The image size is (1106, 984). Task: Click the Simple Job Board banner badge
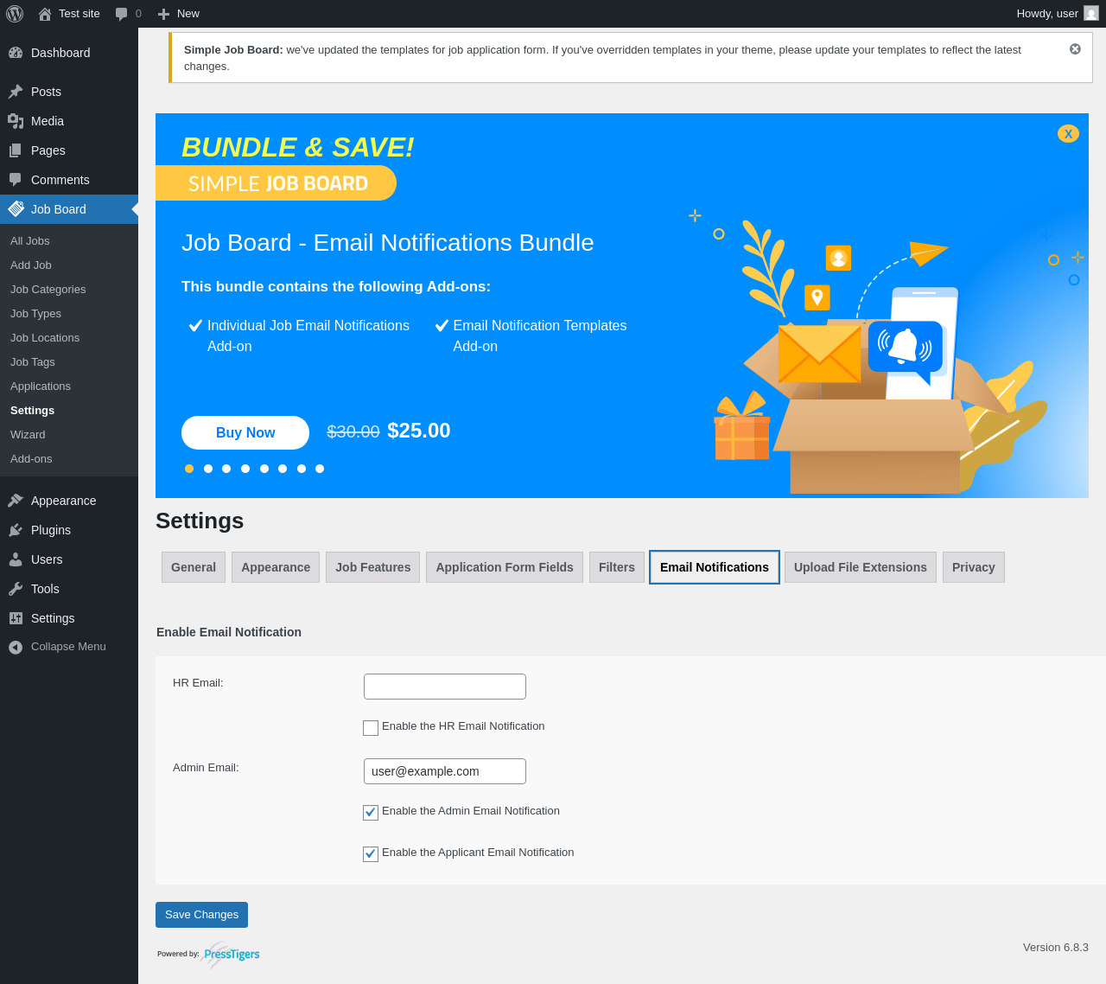[x=276, y=183]
